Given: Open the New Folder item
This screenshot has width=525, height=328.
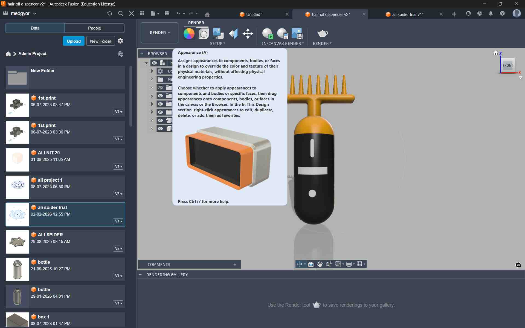Looking at the screenshot, I should pos(65,77).
